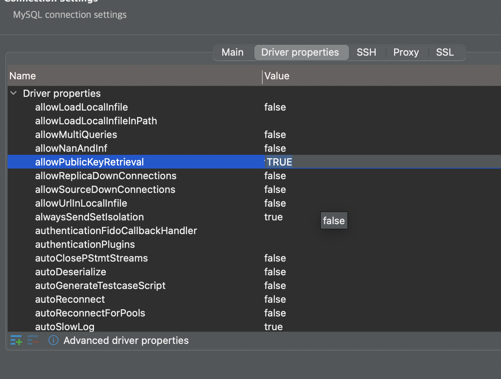Image resolution: width=501 pixels, height=379 pixels.
Task: Select autoReconnectForPools property
Action: [90, 313]
